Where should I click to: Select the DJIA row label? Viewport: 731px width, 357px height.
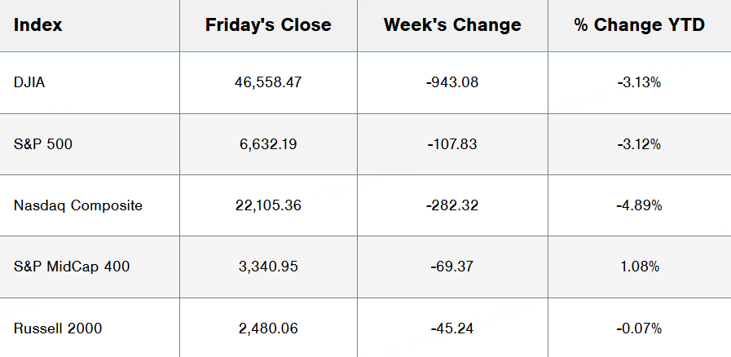coord(29,82)
